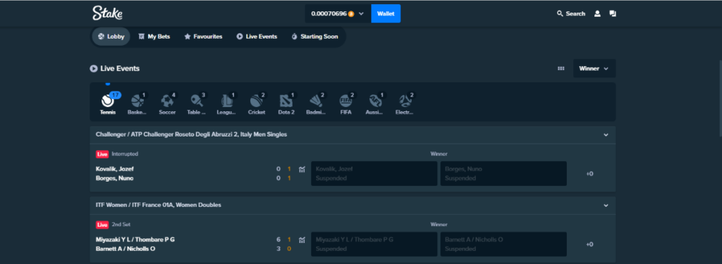722x264 pixels.
Task: Switch to the My Bets tab
Action: coord(154,37)
